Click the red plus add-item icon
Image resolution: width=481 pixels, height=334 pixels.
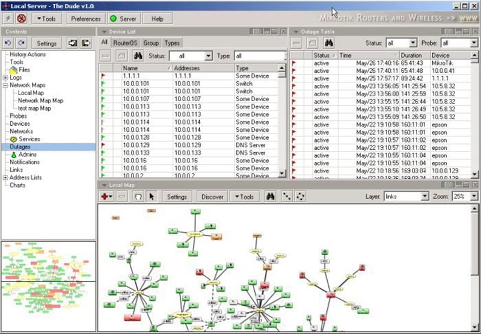pos(106,196)
